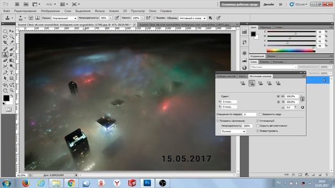The width and height of the screenshot is (335, 188).
Task: Select the Rectangle shape tool
Action: click(12, 78)
